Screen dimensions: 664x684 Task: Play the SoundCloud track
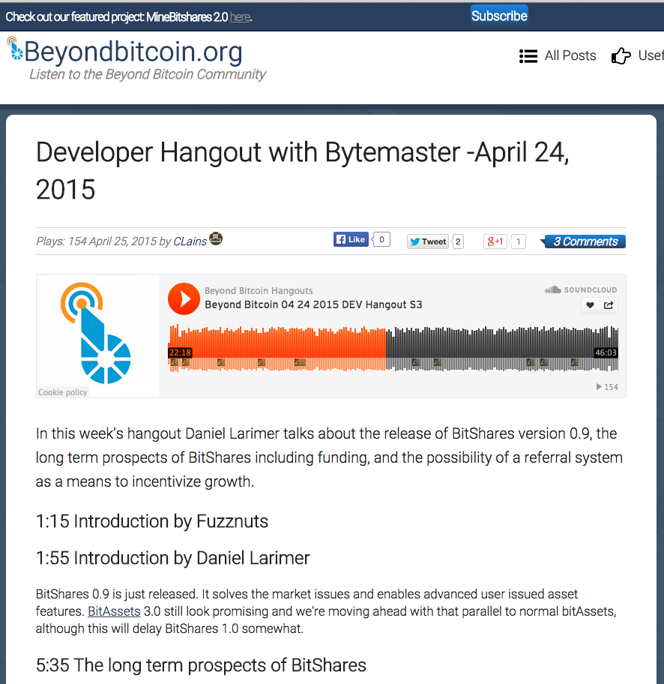[184, 298]
